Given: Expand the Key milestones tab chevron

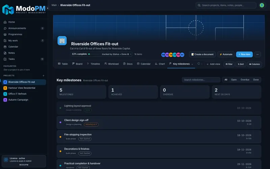Looking at the screenshot, I should [x=192, y=64].
